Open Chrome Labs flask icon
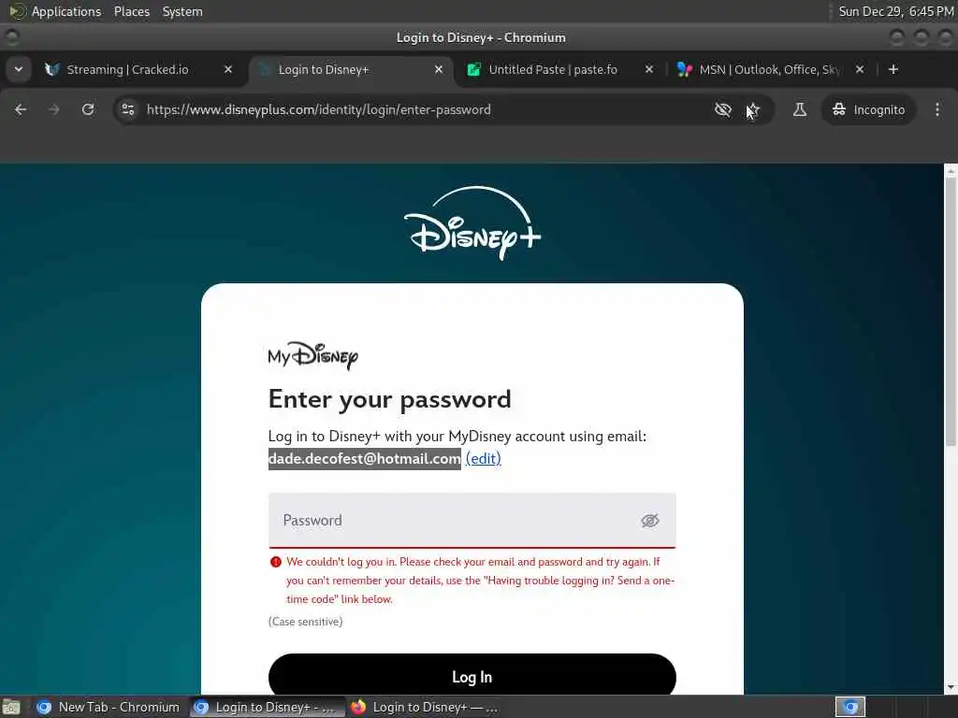 coord(799,109)
